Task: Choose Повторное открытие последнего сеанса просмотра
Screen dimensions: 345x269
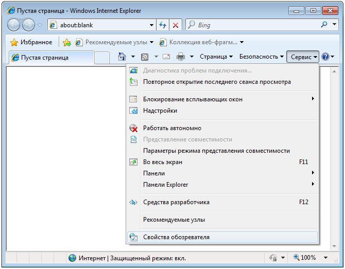Action: [x=222, y=82]
